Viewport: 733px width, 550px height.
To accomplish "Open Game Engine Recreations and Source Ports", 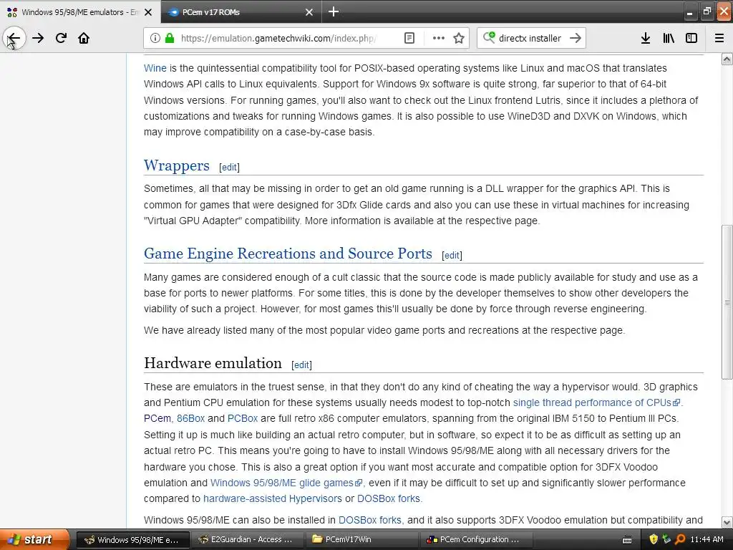I will pos(288,254).
